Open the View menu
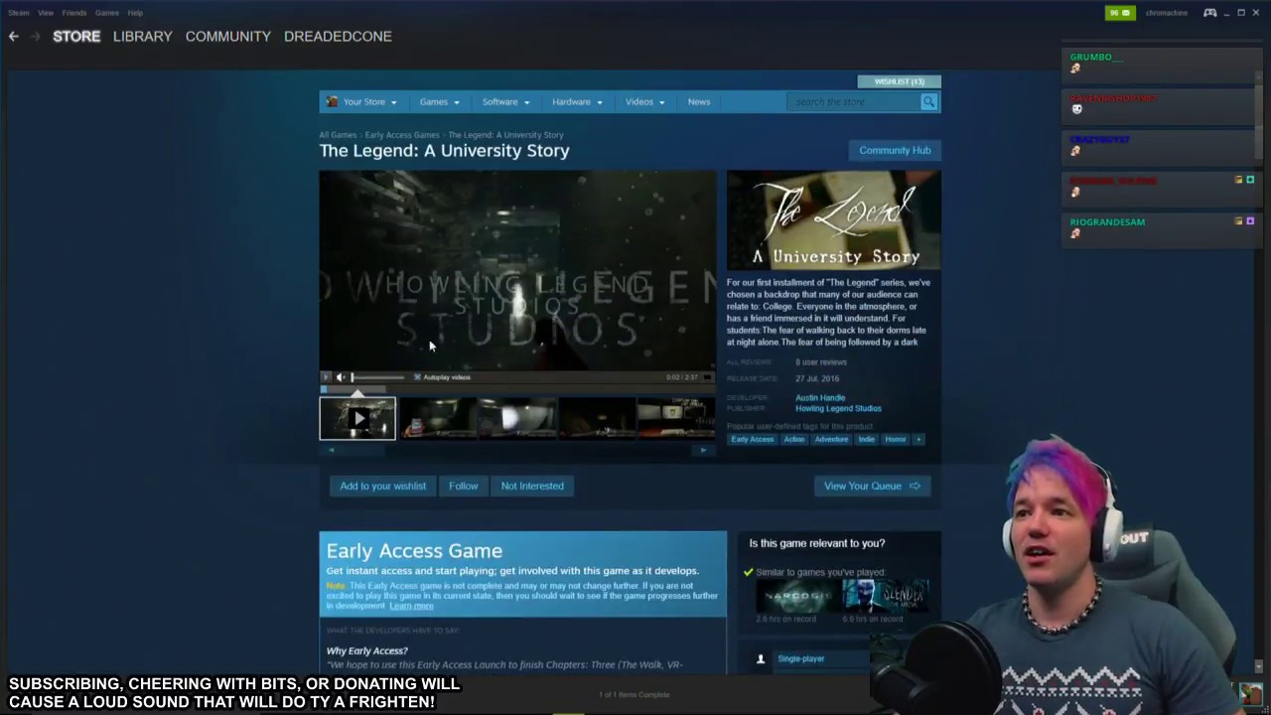Image resolution: width=1271 pixels, height=715 pixels. (x=46, y=13)
